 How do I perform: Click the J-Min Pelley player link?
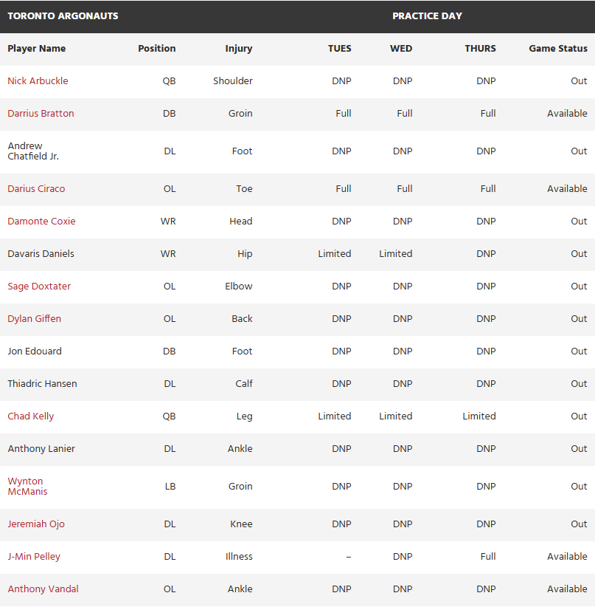pyautogui.click(x=34, y=557)
